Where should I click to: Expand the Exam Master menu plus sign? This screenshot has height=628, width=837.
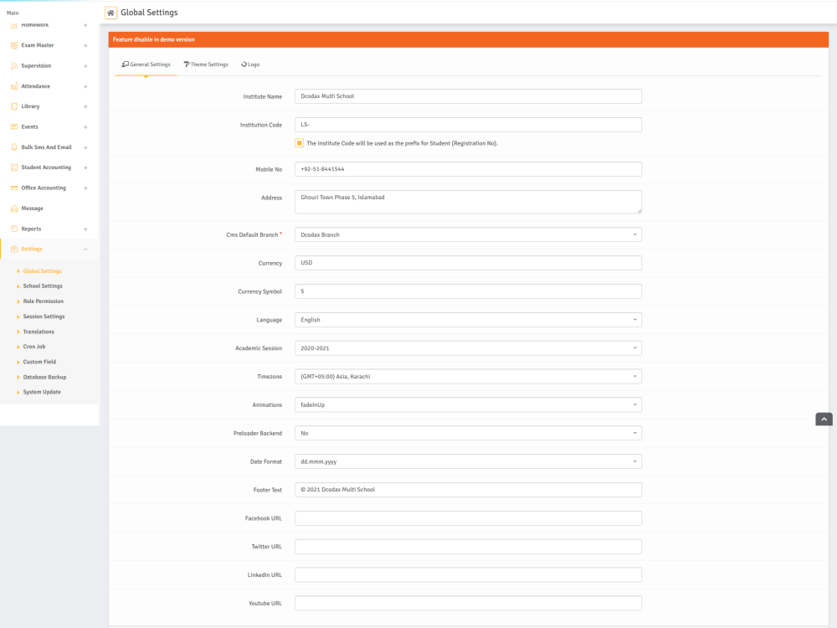(x=85, y=45)
